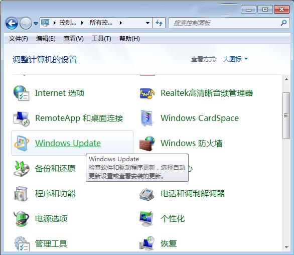294x255 pixels.
Task: Click the Realtek高清晰音频管理器 link
Action: (207, 93)
